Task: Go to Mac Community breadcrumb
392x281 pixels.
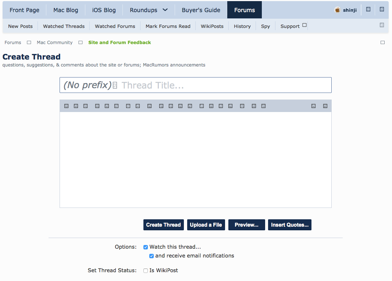Action: click(54, 43)
